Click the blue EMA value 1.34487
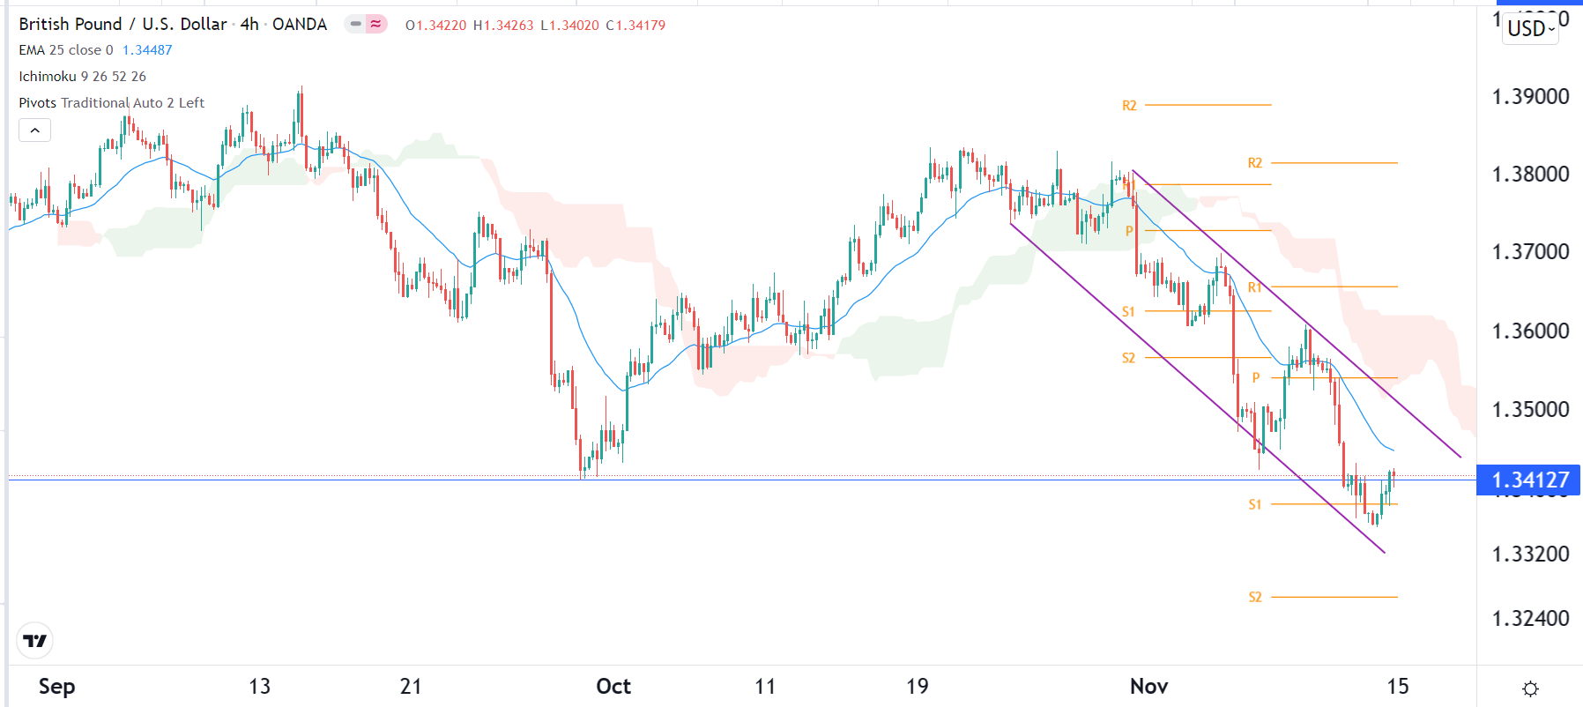The width and height of the screenshot is (1583, 707). tap(147, 50)
